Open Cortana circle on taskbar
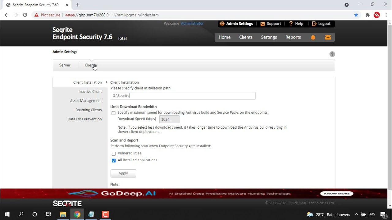Screen dimensions: 392x220 pos(35,214)
